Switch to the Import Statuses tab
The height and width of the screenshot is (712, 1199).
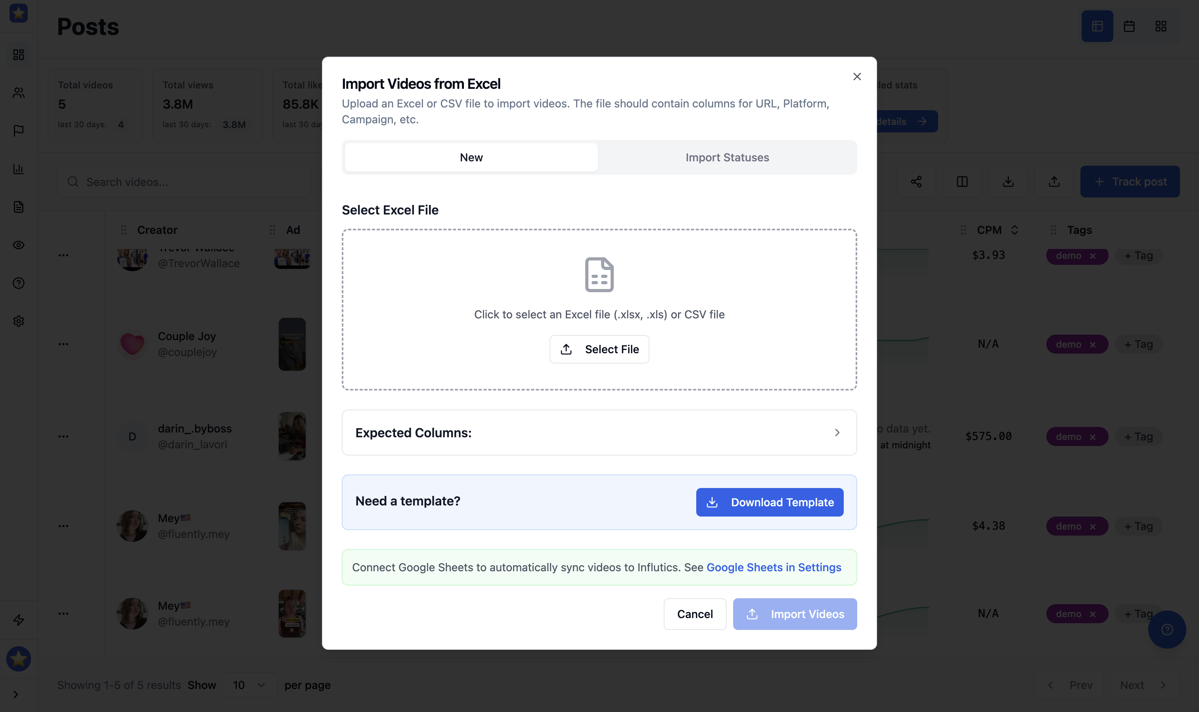[727, 157]
